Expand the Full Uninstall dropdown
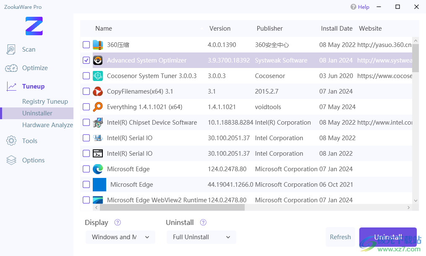 (201, 237)
